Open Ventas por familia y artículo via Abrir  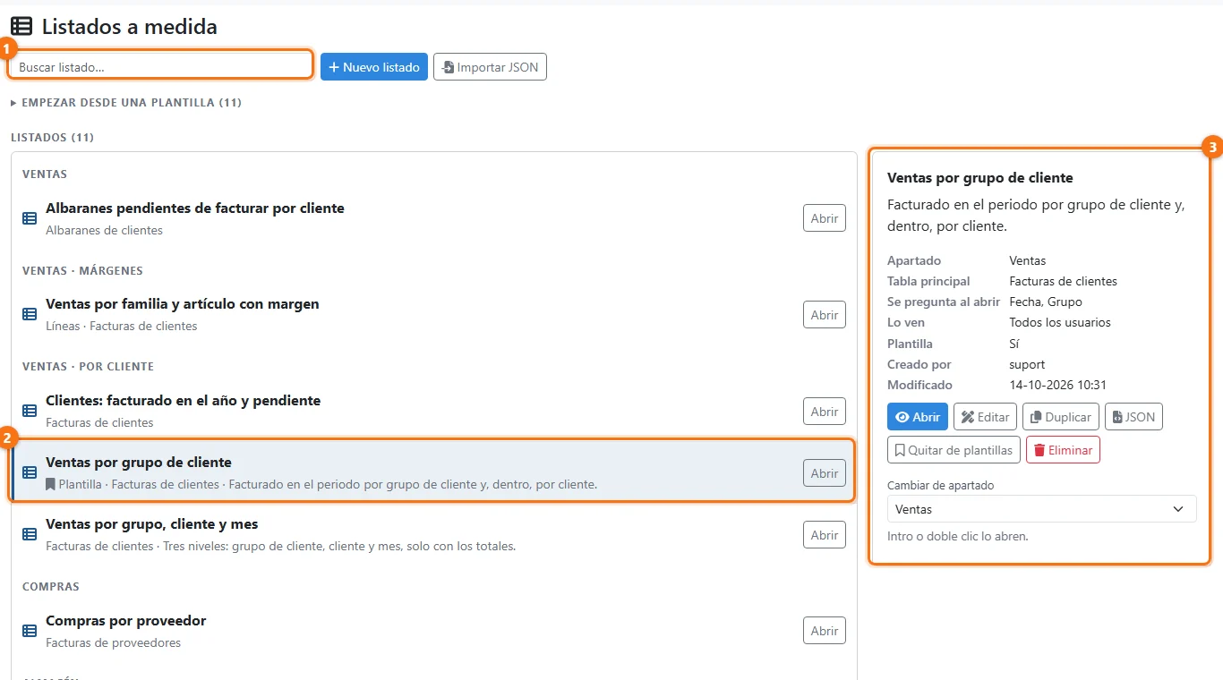[x=825, y=315]
